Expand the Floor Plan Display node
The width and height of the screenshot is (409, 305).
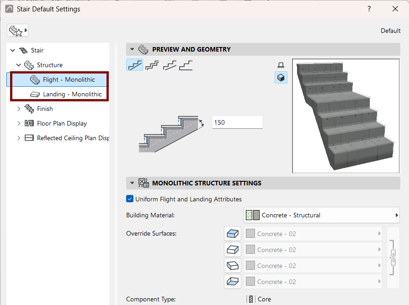19,123
